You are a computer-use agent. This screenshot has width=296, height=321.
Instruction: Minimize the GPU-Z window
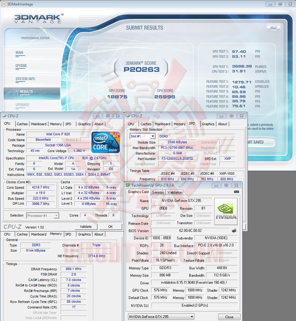click(x=216, y=185)
